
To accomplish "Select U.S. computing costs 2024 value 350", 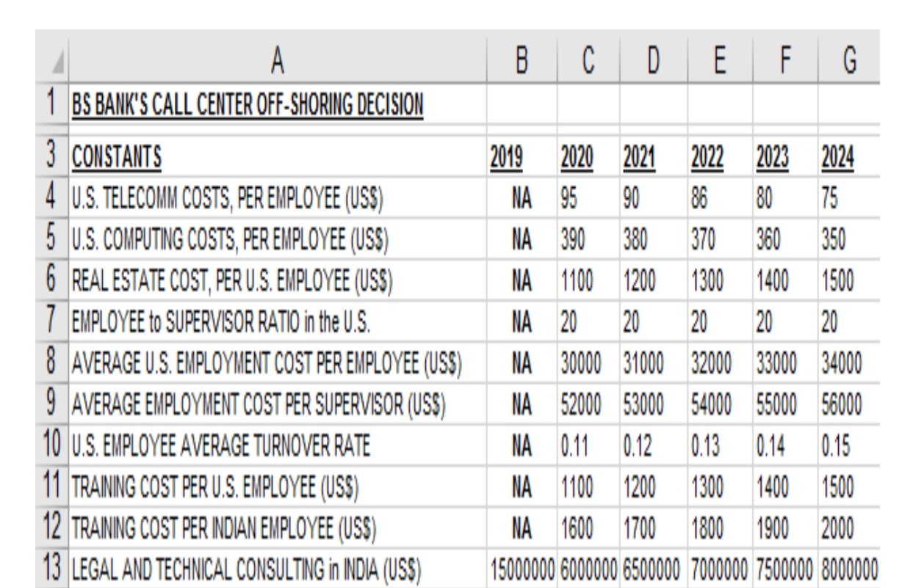I will 851,239.
